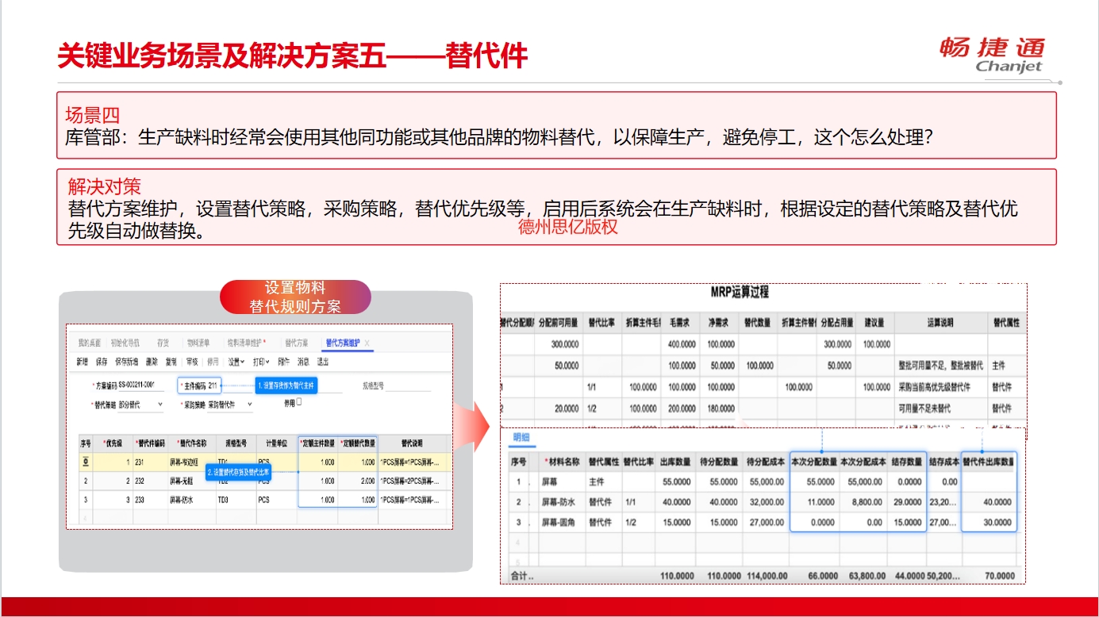Expand the 打印 toolbar dropdown
Screen dimensions: 1099x617
261,362
